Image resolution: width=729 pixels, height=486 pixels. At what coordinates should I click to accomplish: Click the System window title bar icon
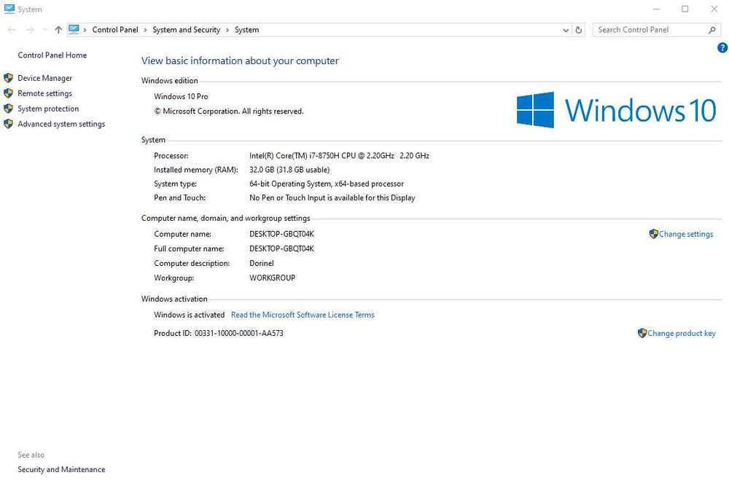point(9,9)
